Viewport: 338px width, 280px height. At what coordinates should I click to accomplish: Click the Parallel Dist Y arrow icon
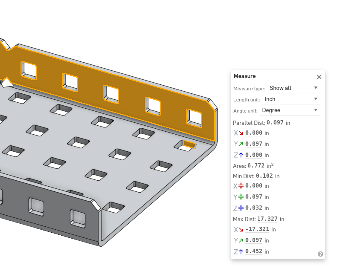241,144
